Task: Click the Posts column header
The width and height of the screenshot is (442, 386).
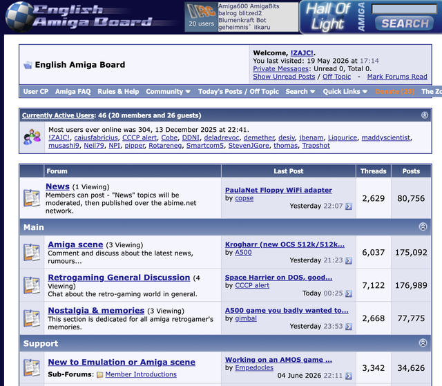Action: coord(411,171)
